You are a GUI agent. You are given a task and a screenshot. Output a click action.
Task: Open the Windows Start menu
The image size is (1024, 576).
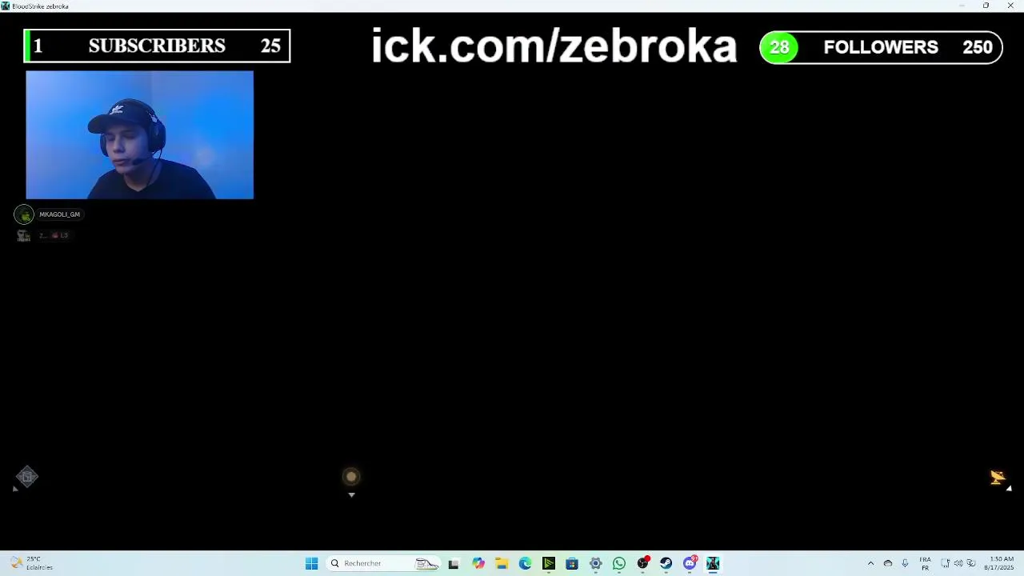[311, 563]
